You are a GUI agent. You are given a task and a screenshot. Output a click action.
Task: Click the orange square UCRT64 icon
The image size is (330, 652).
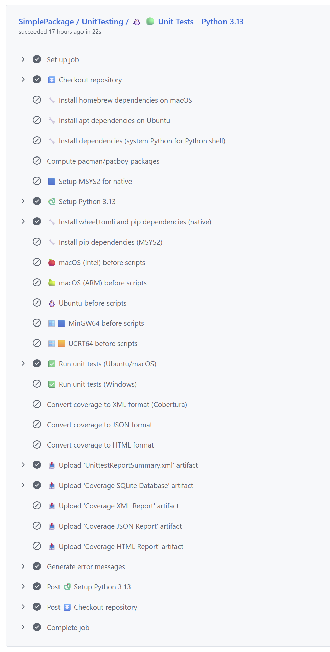pos(62,344)
